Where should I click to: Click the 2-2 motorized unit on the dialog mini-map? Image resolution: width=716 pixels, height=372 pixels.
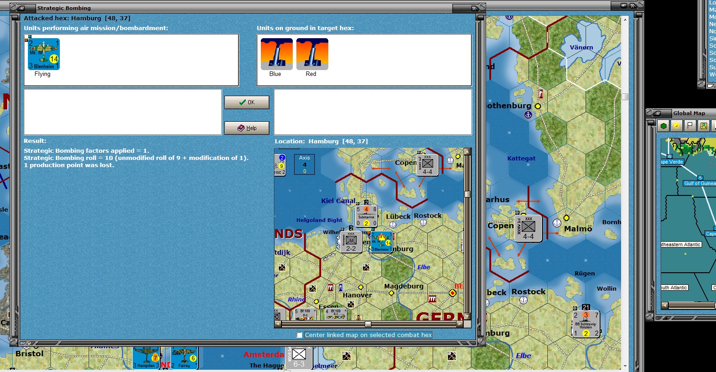pyautogui.click(x=351, y=242)
